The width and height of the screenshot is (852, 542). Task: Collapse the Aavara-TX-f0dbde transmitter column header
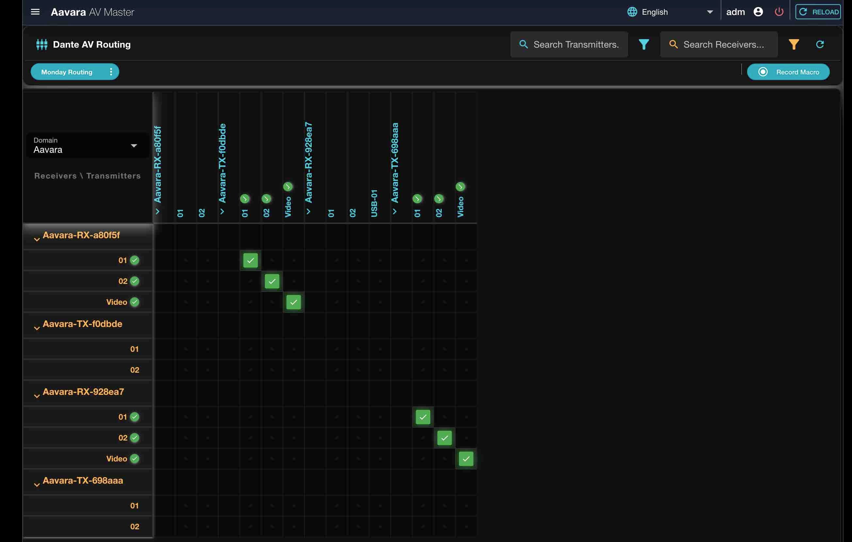coord(222,211)
